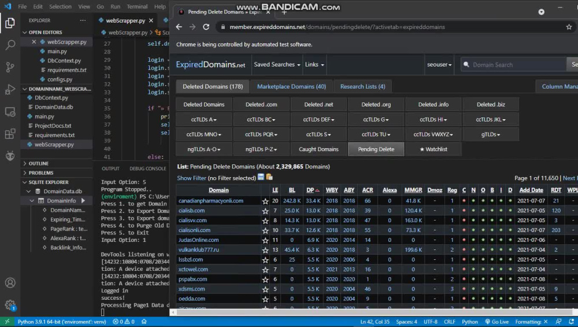Click errors and warnings status indicator
Viewport: 578px width, 327px height.
coord(124,321)
